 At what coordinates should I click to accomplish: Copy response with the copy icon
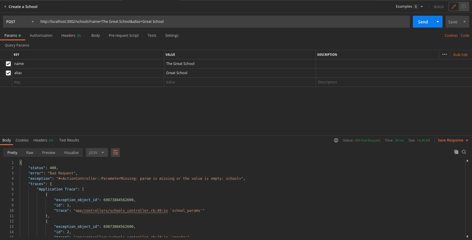pos(456,152)
